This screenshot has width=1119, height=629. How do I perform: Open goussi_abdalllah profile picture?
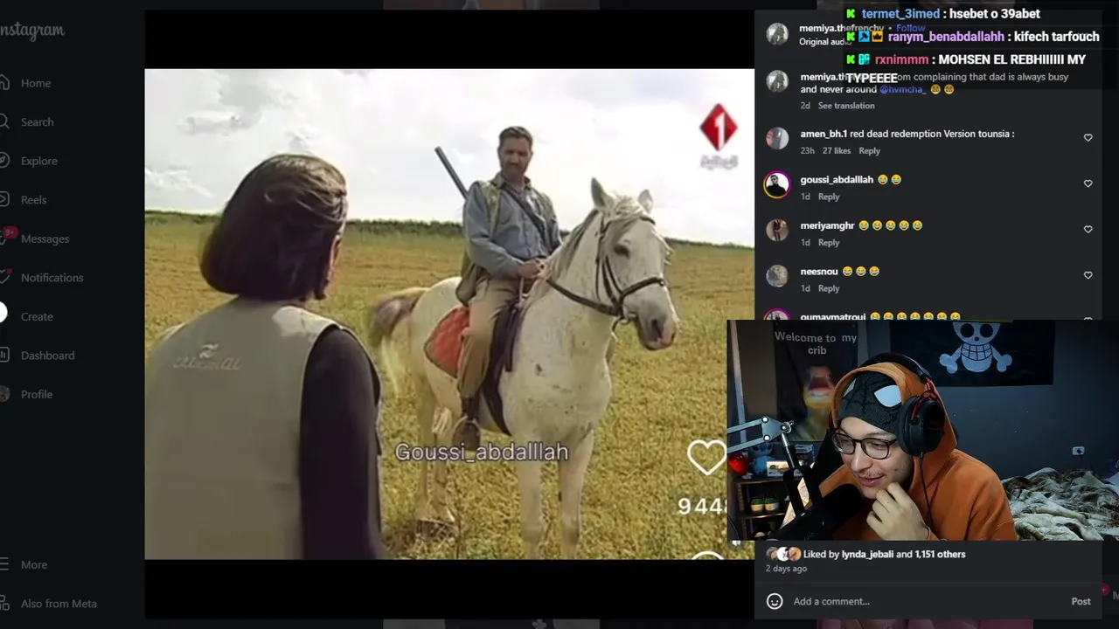777,184
